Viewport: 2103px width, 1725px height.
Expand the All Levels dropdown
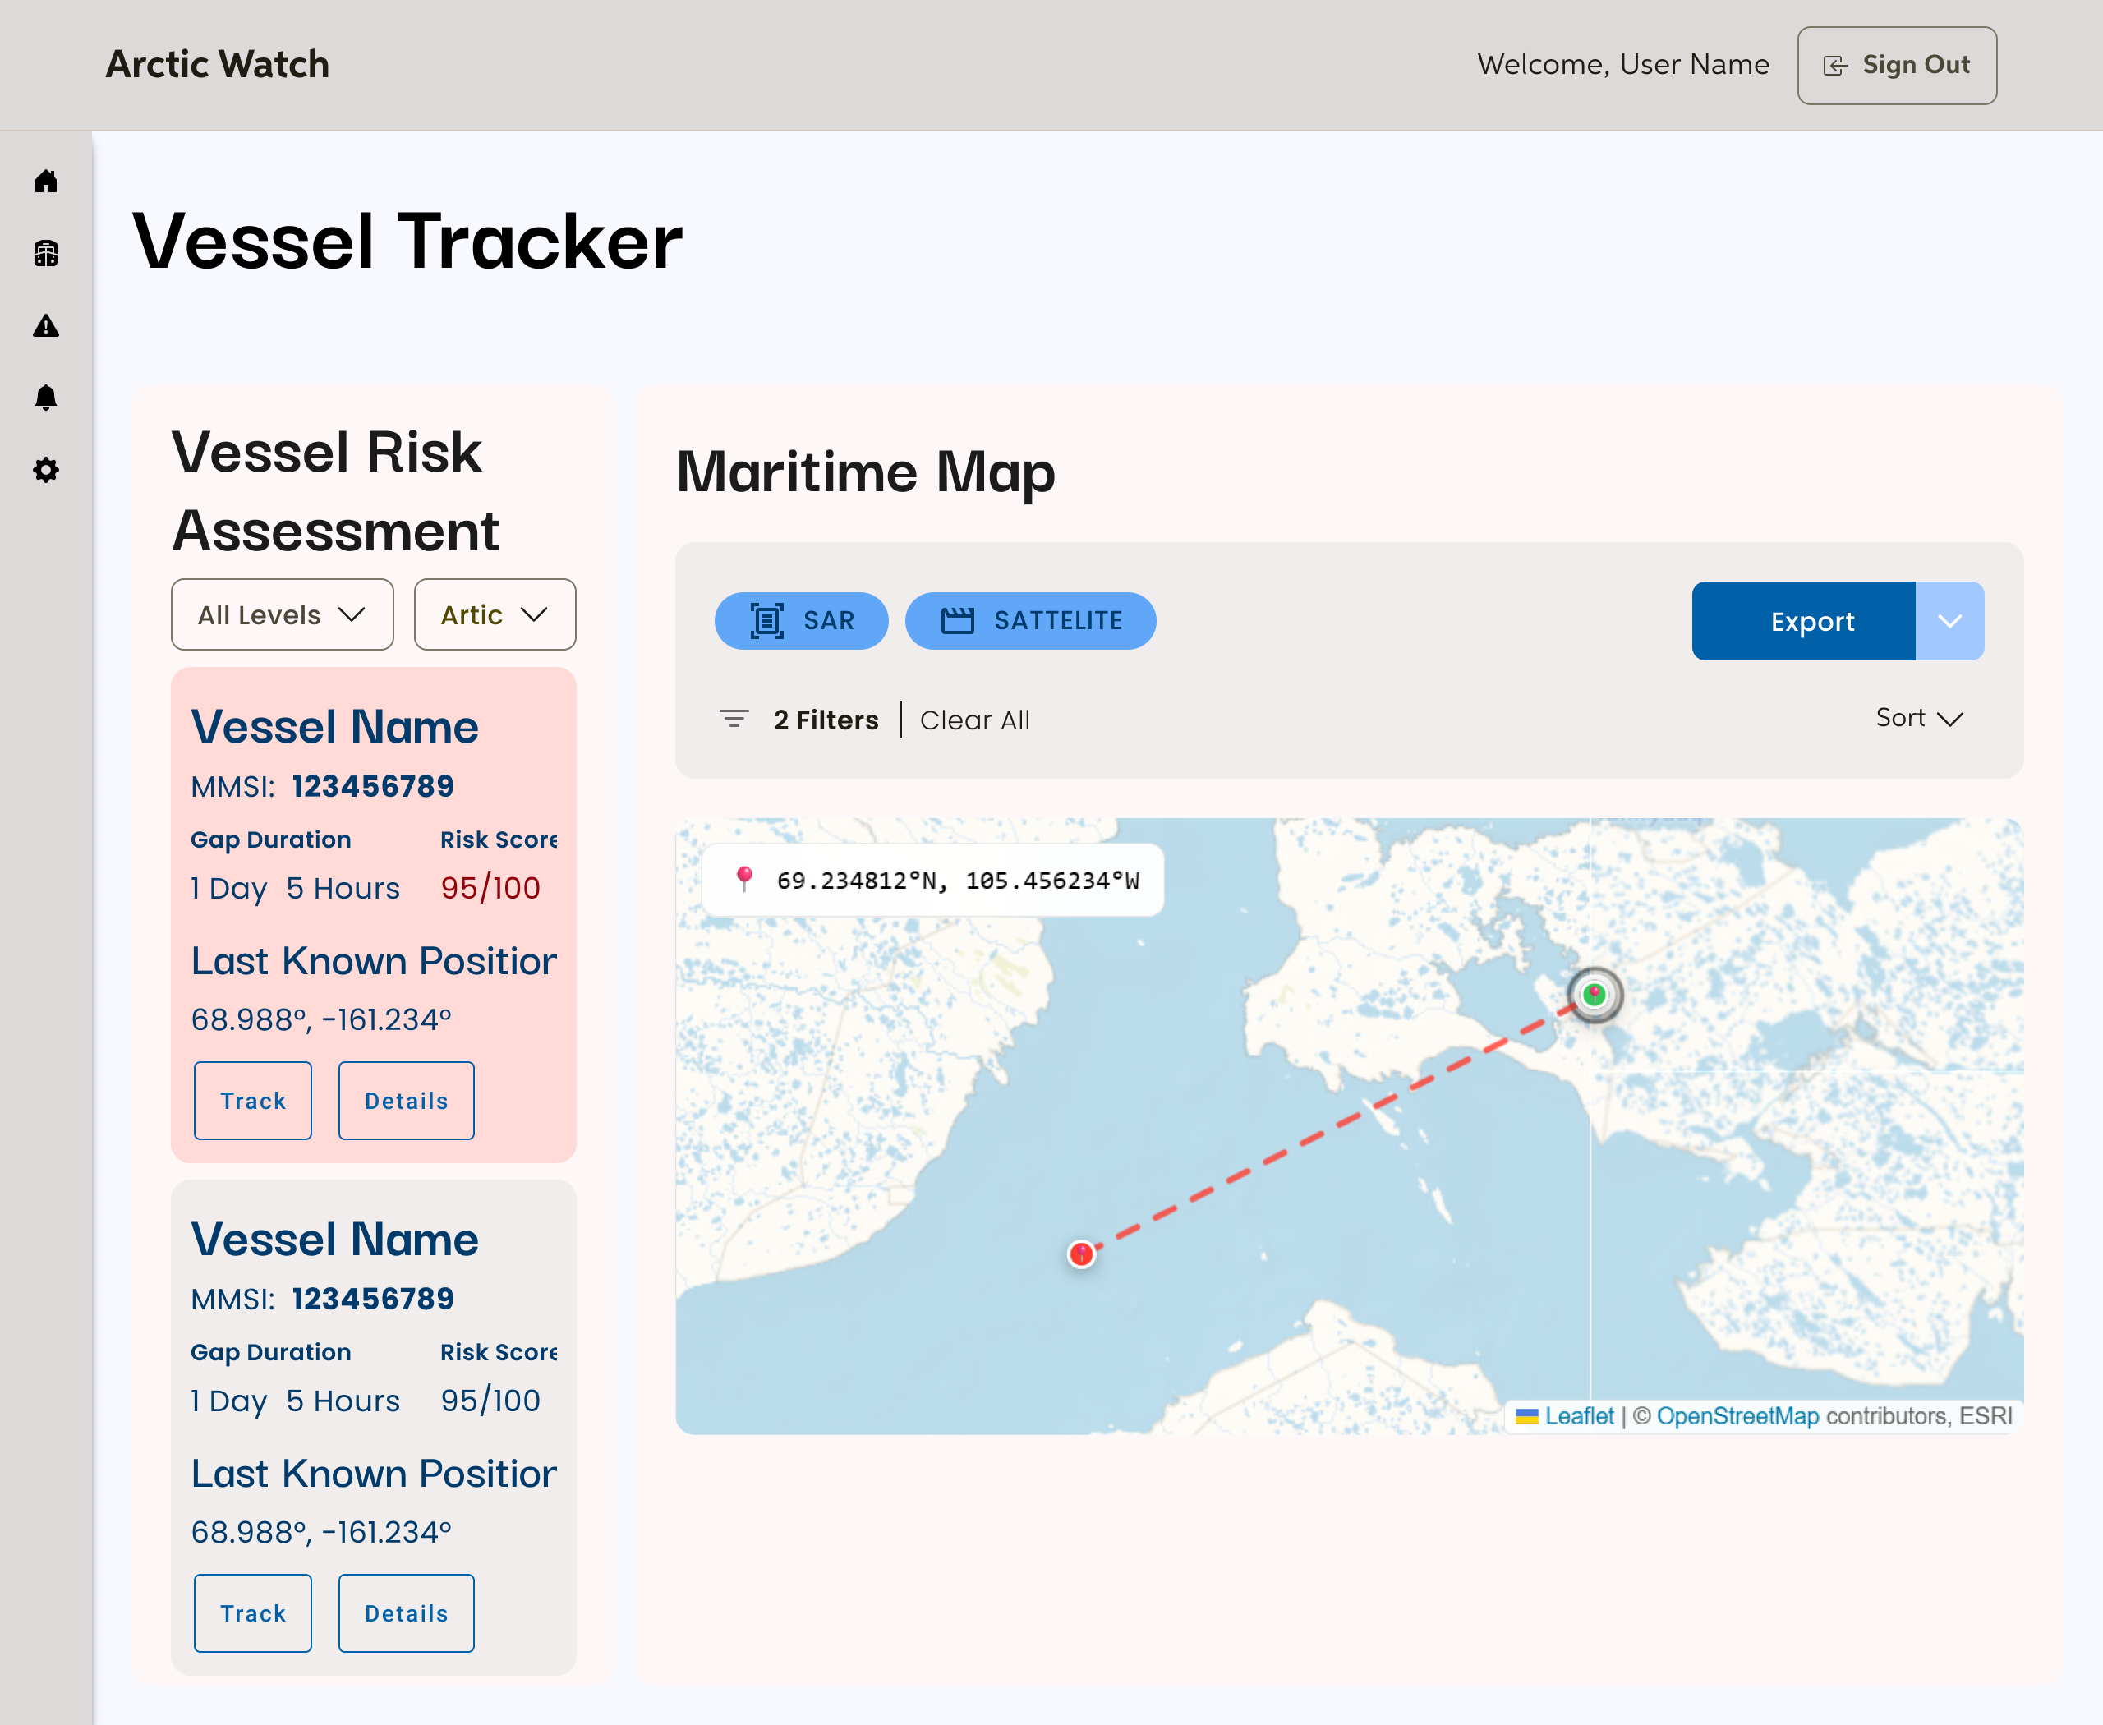tap(283, 615)
